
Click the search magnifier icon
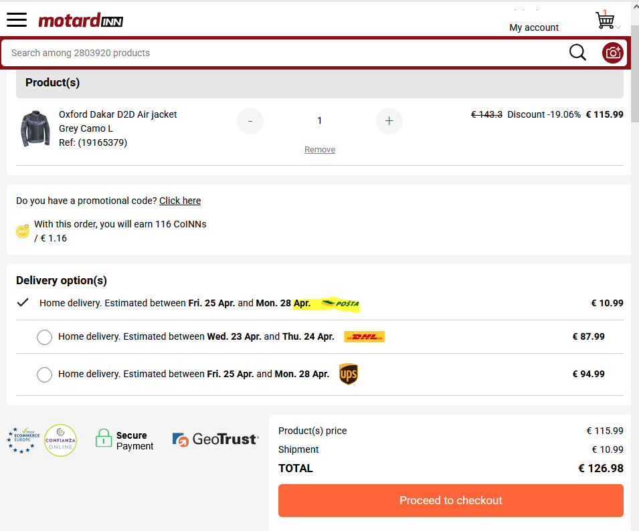click(577, 53)
